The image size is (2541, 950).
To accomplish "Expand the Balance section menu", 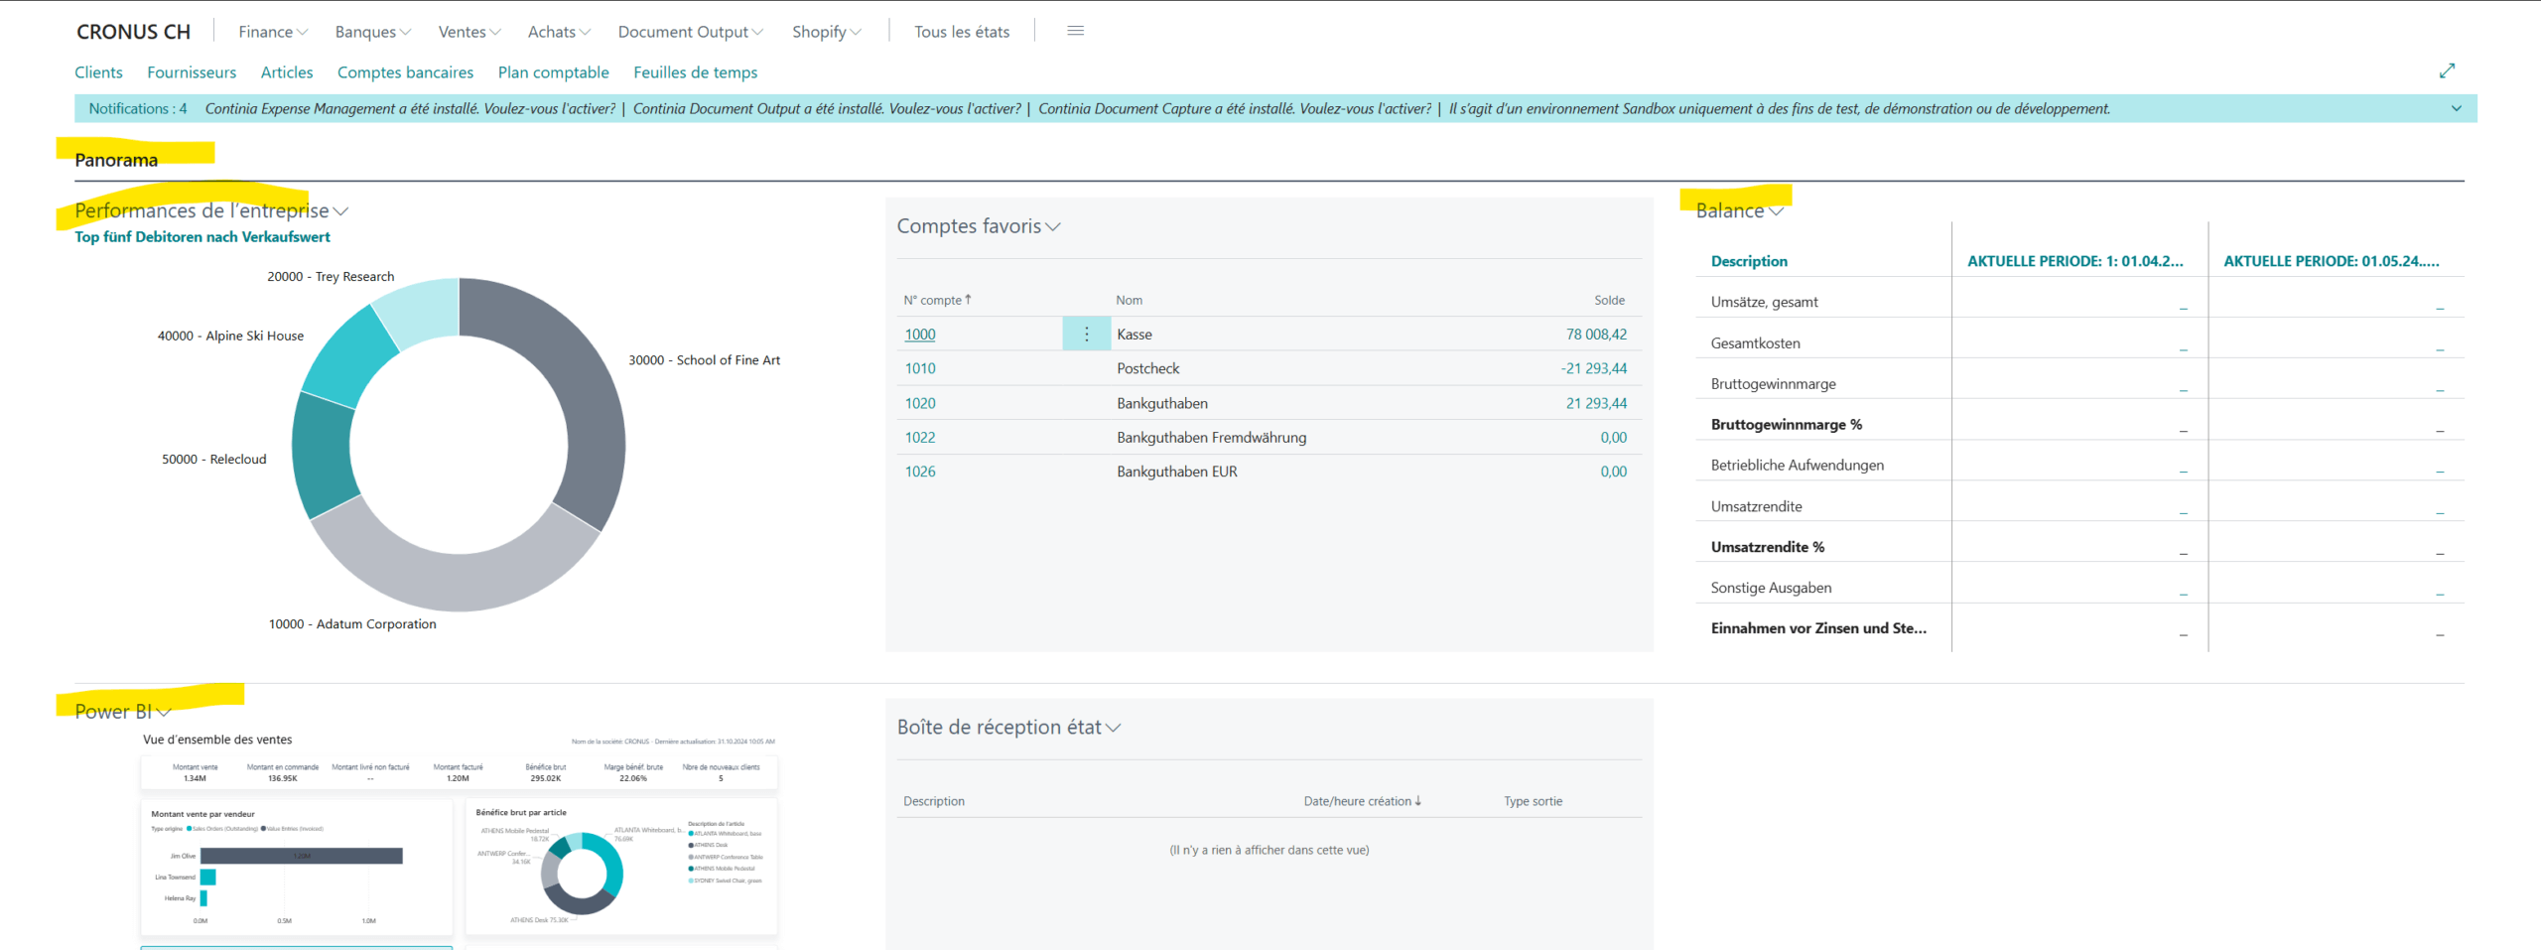I will coord(1776,211).
